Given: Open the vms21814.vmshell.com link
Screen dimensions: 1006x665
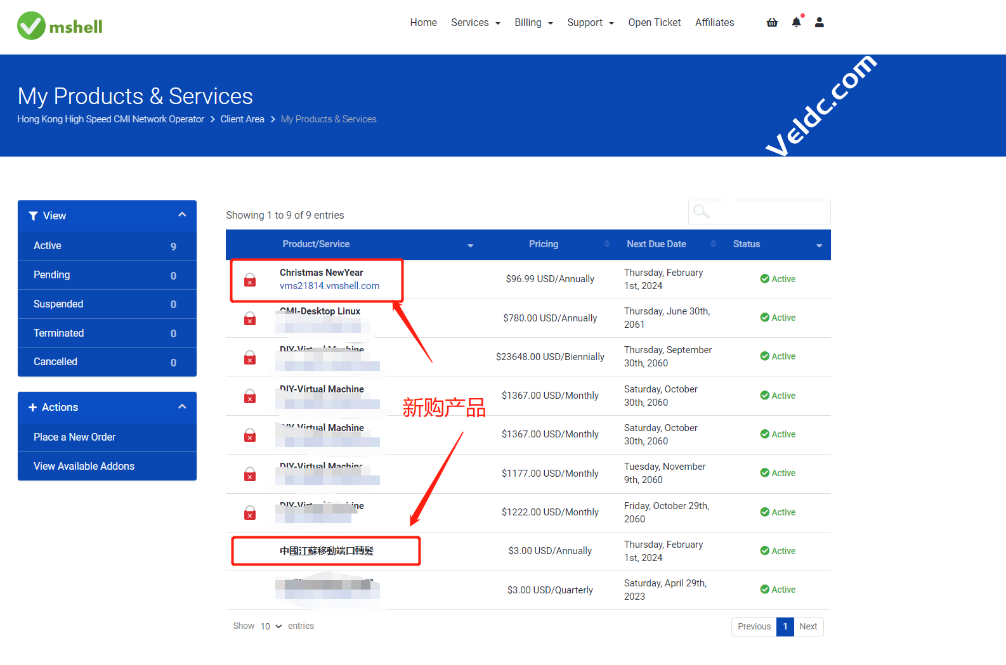Looking at the screenshot, I should click(x=329, y=286).
